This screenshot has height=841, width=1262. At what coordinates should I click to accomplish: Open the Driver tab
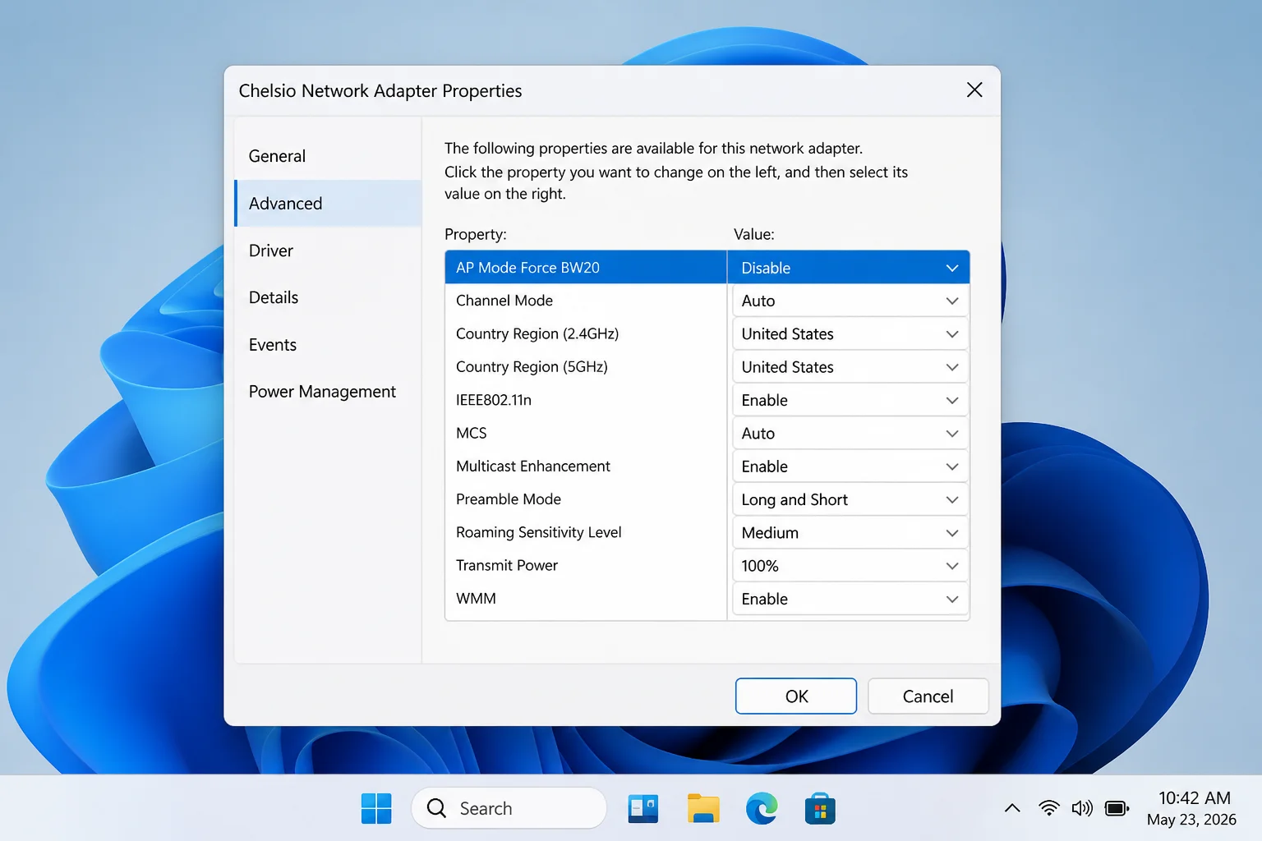point(328,250)
